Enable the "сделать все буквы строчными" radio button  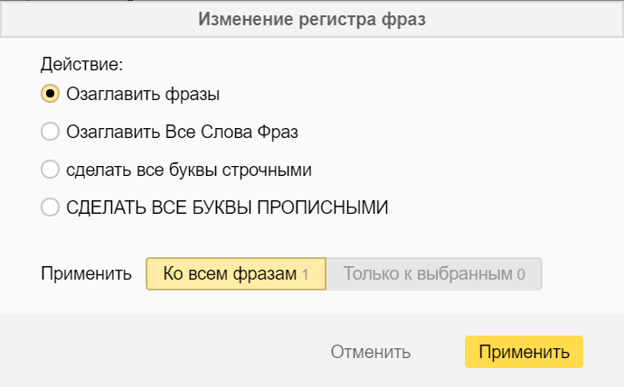coord(51,170)
